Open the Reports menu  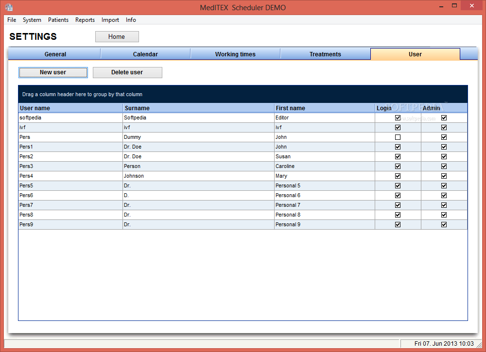pos(85,20)
